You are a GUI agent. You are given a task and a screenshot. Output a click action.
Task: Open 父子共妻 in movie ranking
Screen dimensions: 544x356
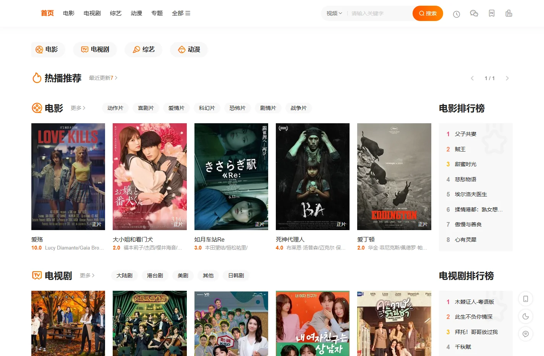466,134
